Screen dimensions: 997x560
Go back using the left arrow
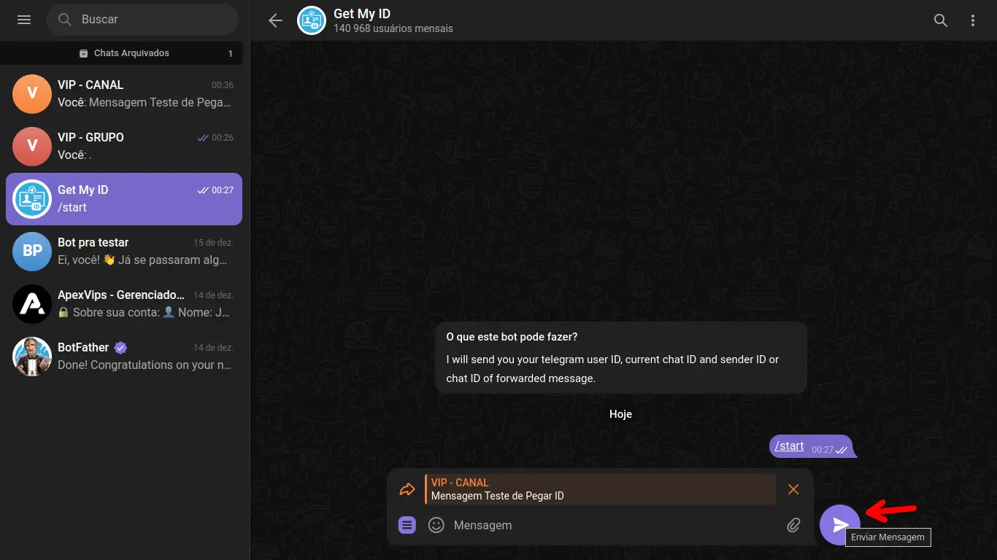coord(275,20)
